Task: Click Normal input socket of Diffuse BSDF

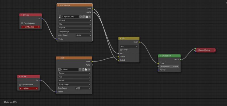Action: pyautogui.click(x=158, y=70)
